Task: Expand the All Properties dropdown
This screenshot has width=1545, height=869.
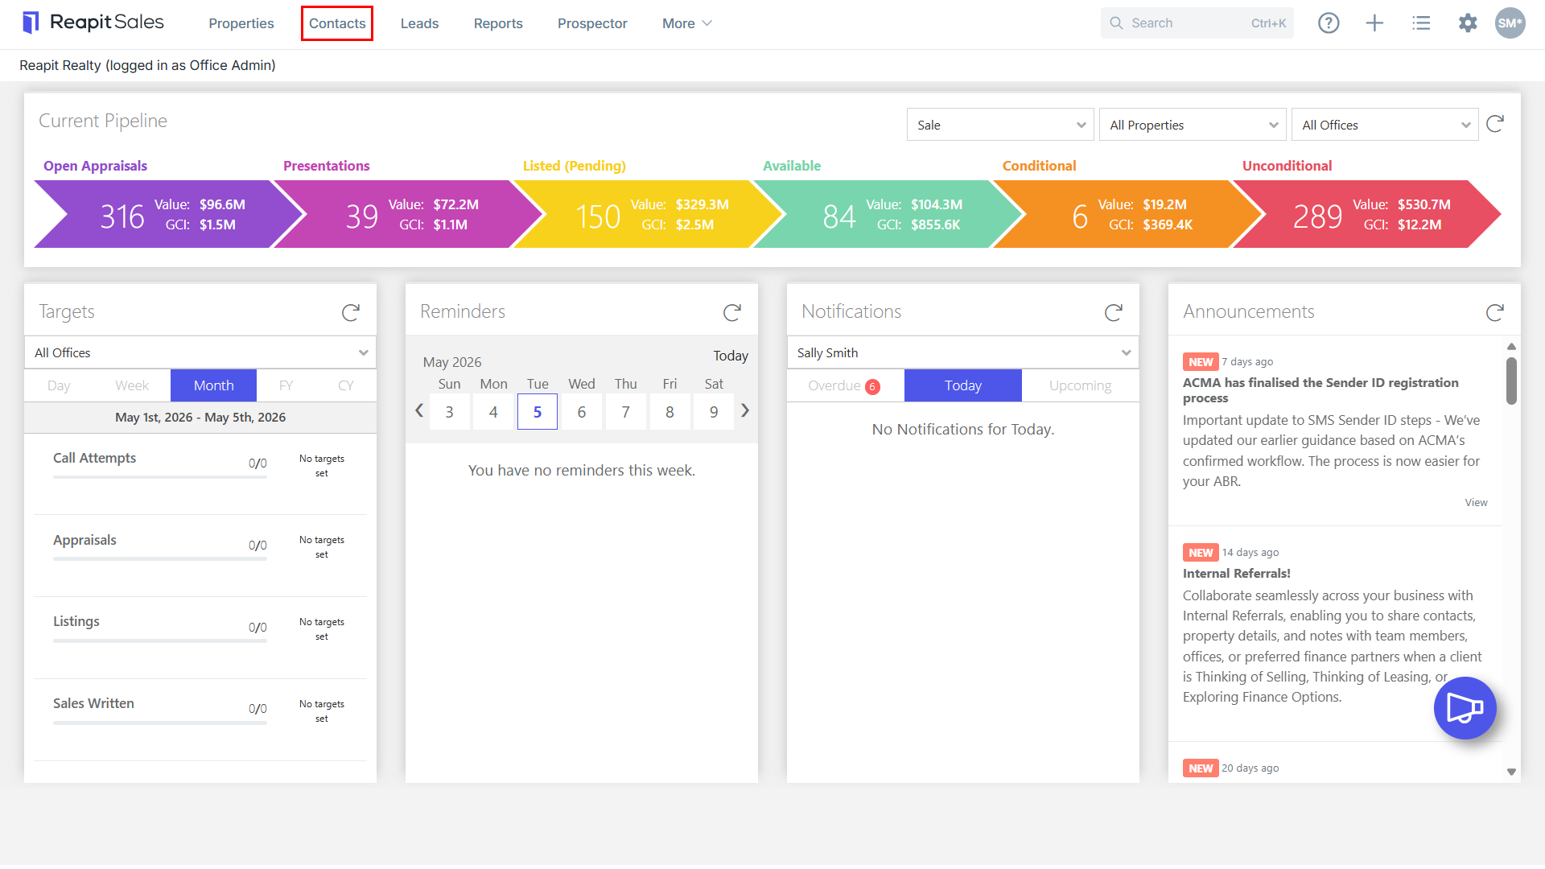Action: coord(1193,125)
